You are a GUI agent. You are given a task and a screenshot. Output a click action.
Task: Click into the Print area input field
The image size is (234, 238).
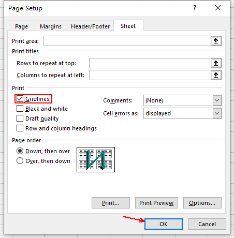(x=127, y=41)
